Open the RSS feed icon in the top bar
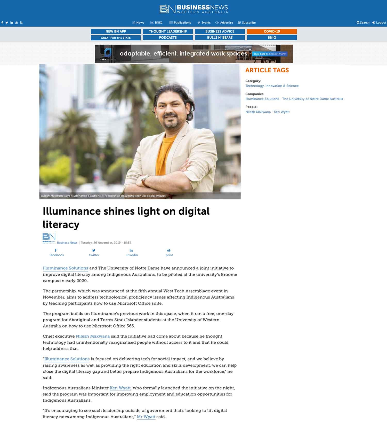This screenshot has width=387, height=430. tap(21, 22)
